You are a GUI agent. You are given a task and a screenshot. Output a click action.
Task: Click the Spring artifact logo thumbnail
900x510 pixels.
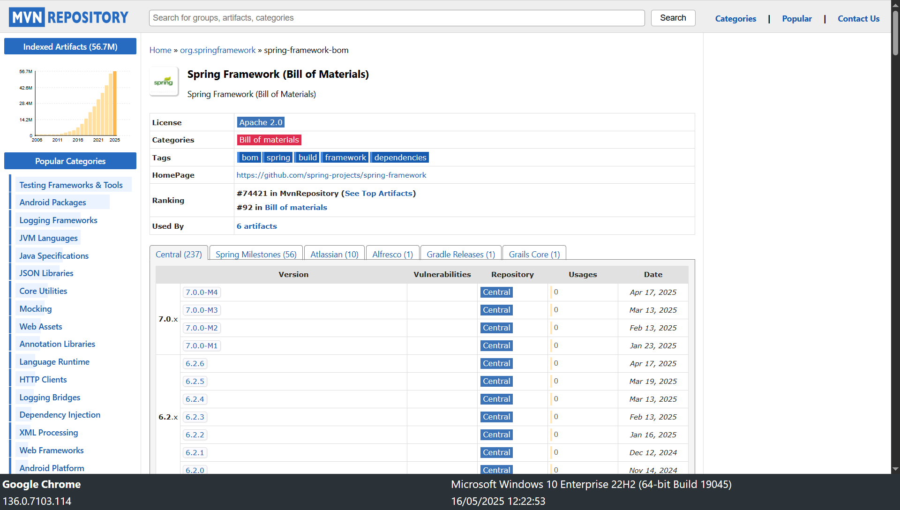tap(164, 82)
